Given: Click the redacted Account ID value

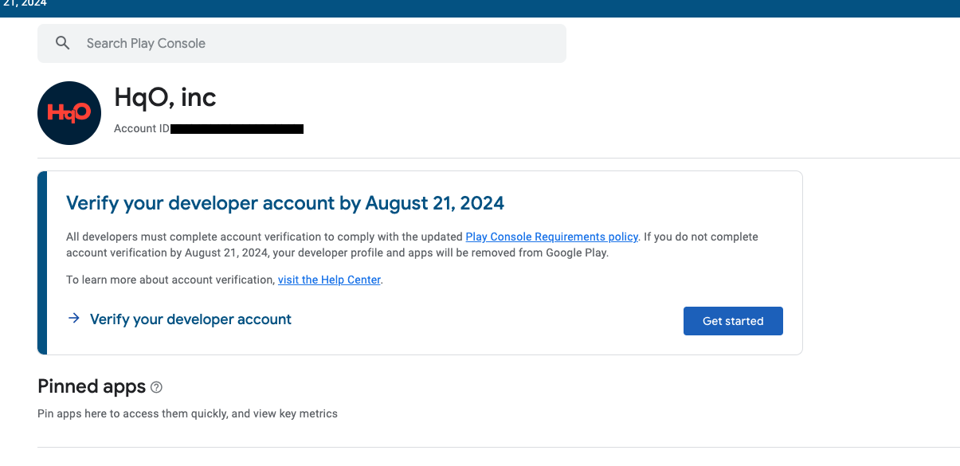Looking at the screenshot, I should coord(237,128).
